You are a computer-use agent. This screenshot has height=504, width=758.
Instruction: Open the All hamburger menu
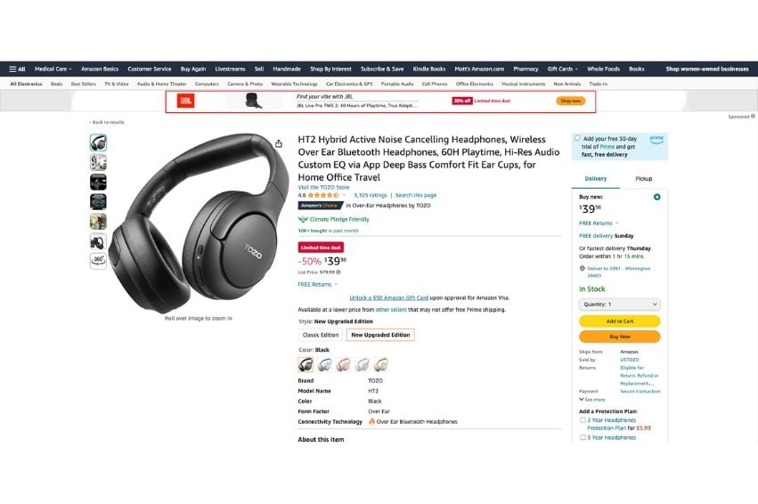point(17,69)
